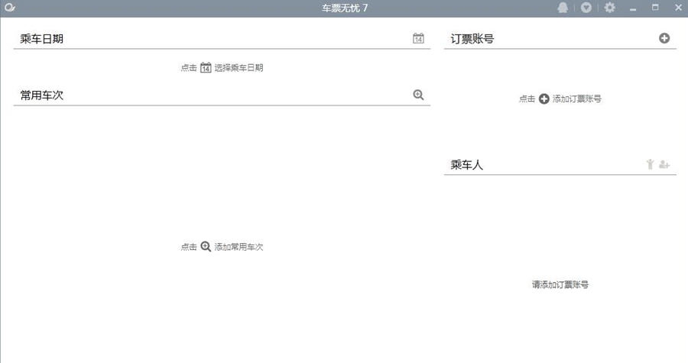Click the calendar icon in 选择乘车日期 hint
Viewport: 688px width, 363px height.
(206, 67)
